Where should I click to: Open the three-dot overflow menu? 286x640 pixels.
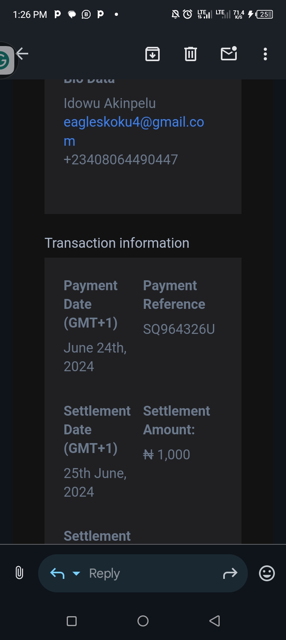point(265,54)
